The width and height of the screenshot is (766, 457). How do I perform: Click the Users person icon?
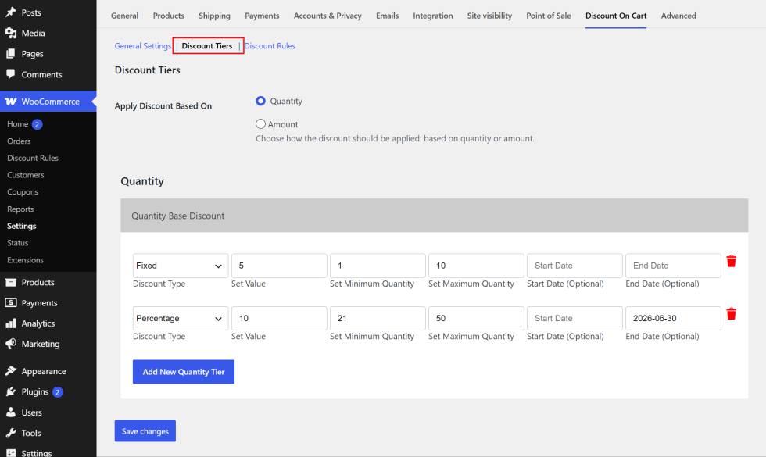[x=11, y=412]
